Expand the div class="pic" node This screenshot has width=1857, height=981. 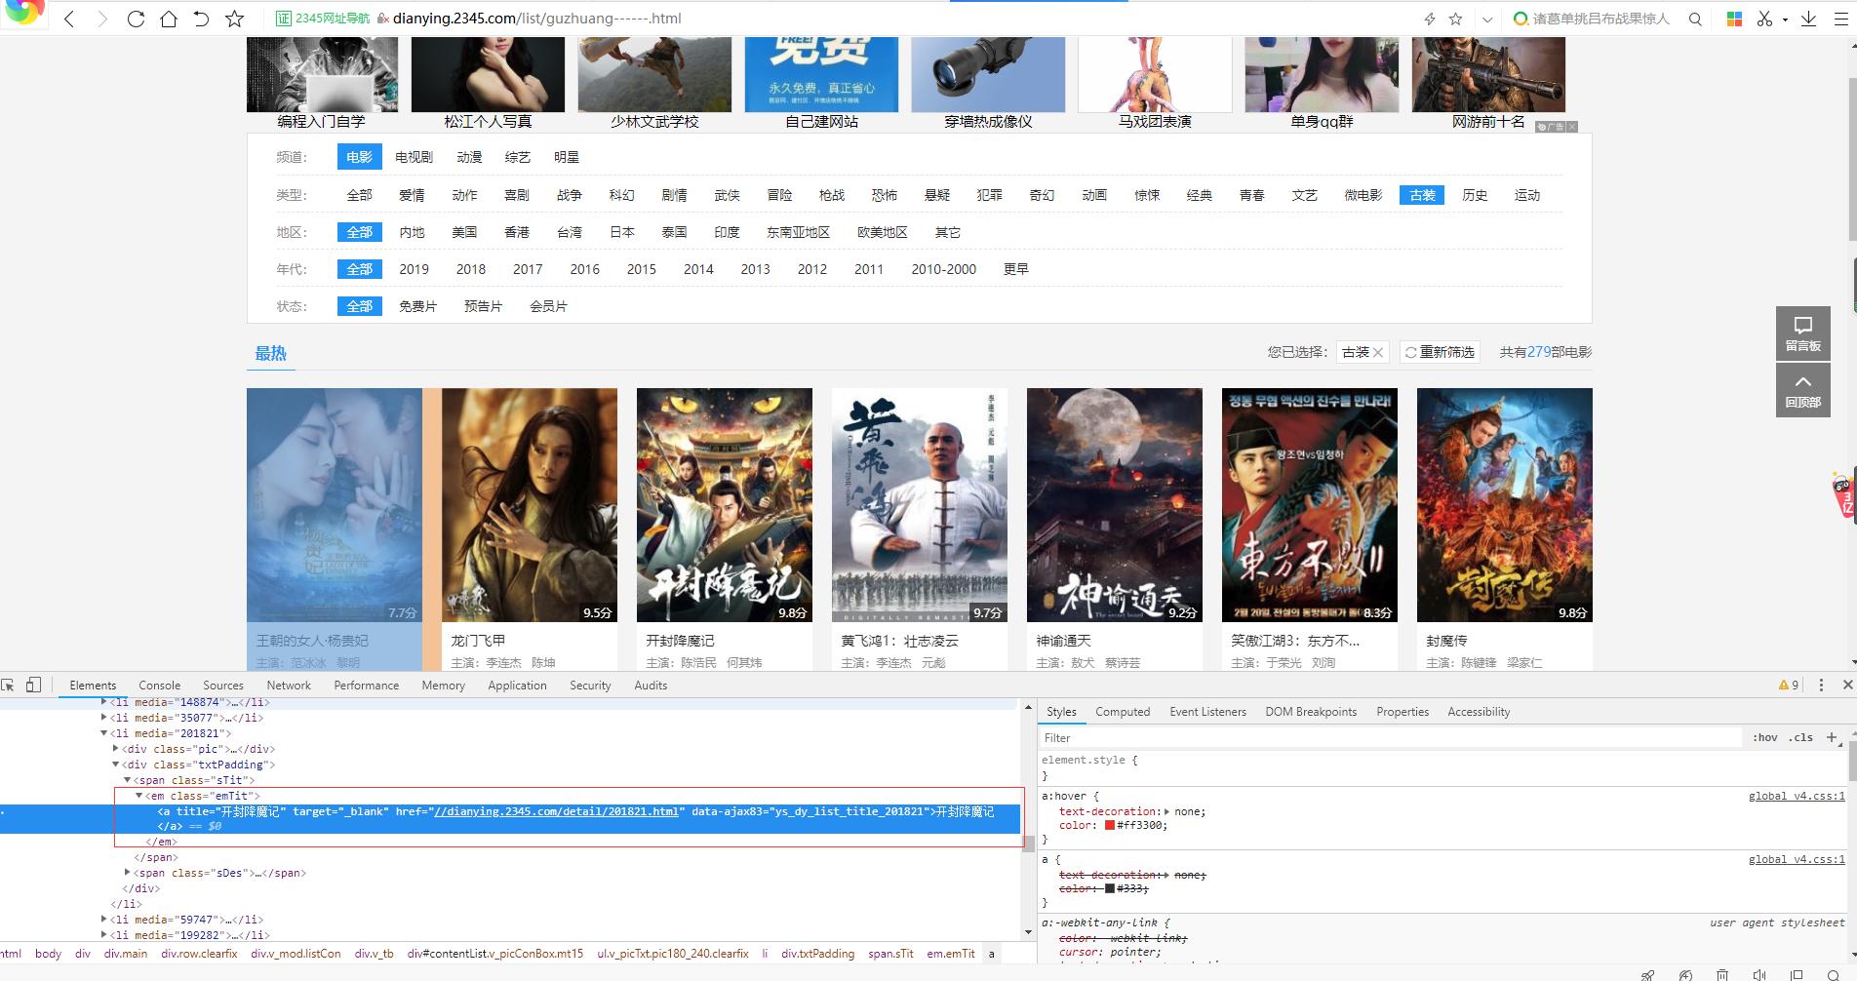116,749
